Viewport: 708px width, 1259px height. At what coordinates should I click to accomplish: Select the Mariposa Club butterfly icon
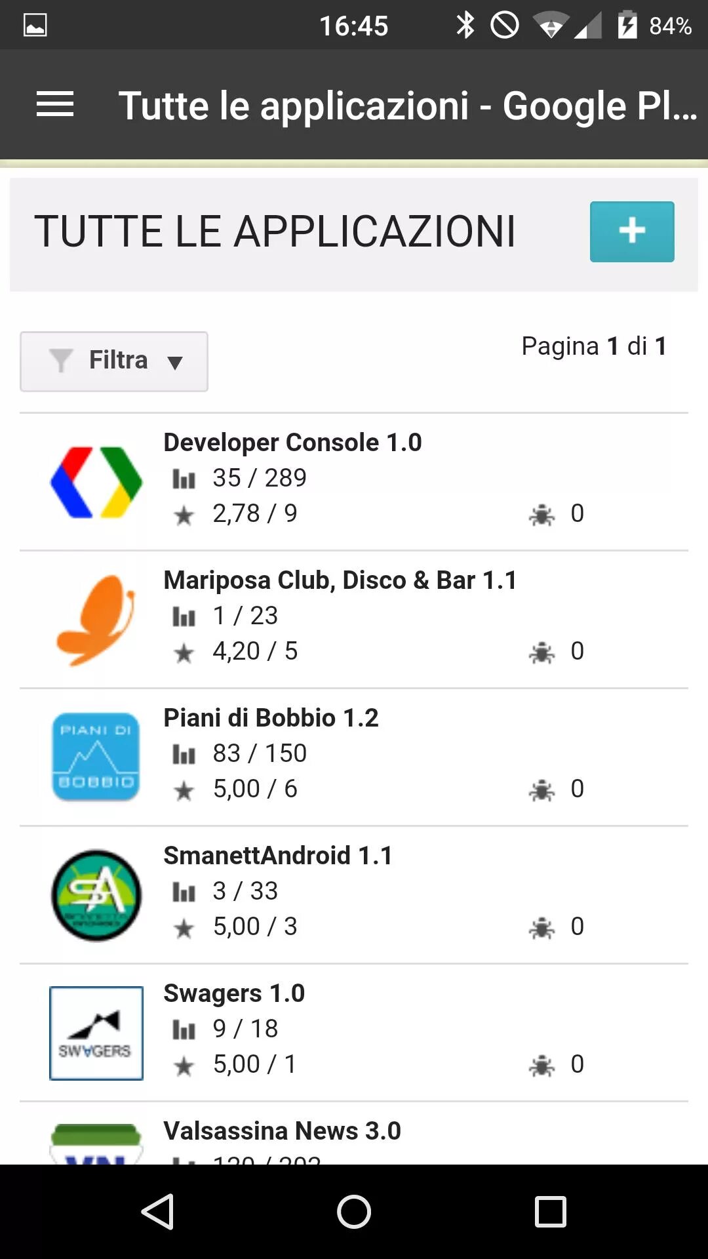pos(96,620)
